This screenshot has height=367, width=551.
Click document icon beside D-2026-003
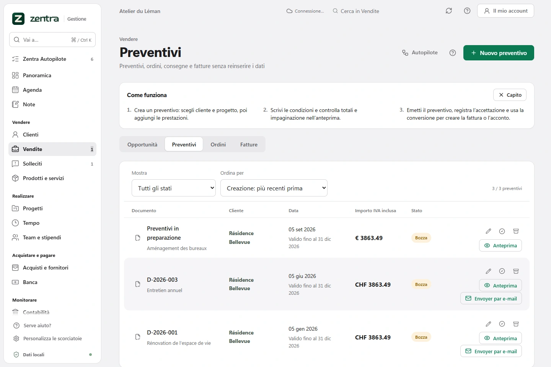138,284
